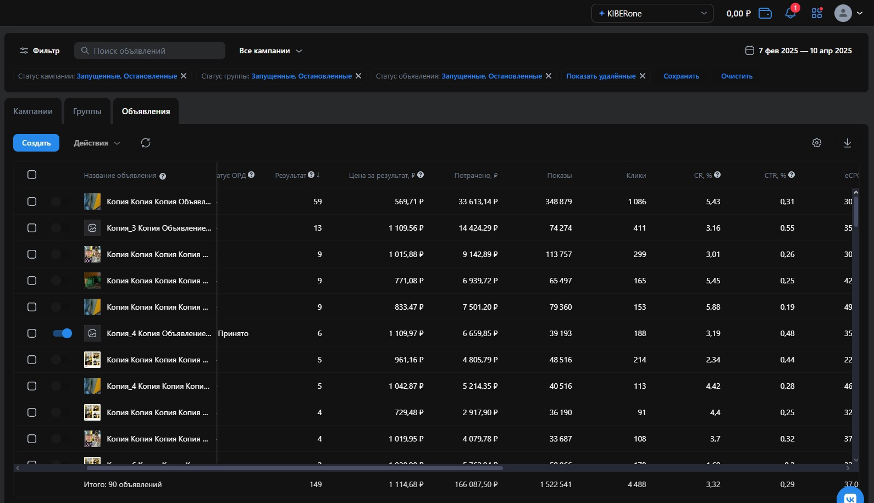The height and width of the screenshot is (503, 874).
Task: Switch to the Группы tab
Action: point(87,111)
